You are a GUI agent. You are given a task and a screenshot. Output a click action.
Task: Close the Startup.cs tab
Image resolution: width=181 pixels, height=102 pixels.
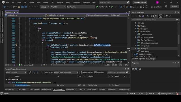coord(17,12)
